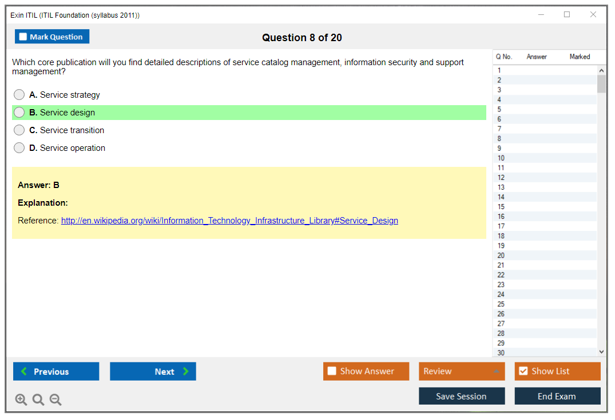The height and width of the screenshot is (420, 615).
Task: Go to the next question
Action: [x=153, y=371]
